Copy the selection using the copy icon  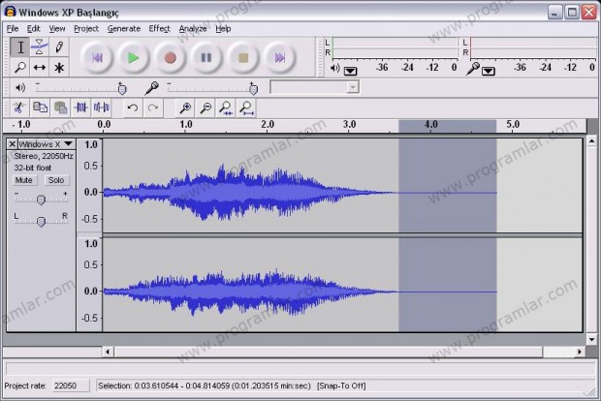[x=40, y=108]
